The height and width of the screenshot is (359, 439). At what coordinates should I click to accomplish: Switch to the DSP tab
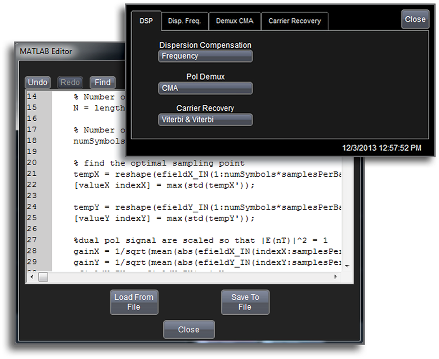point(146,21)
